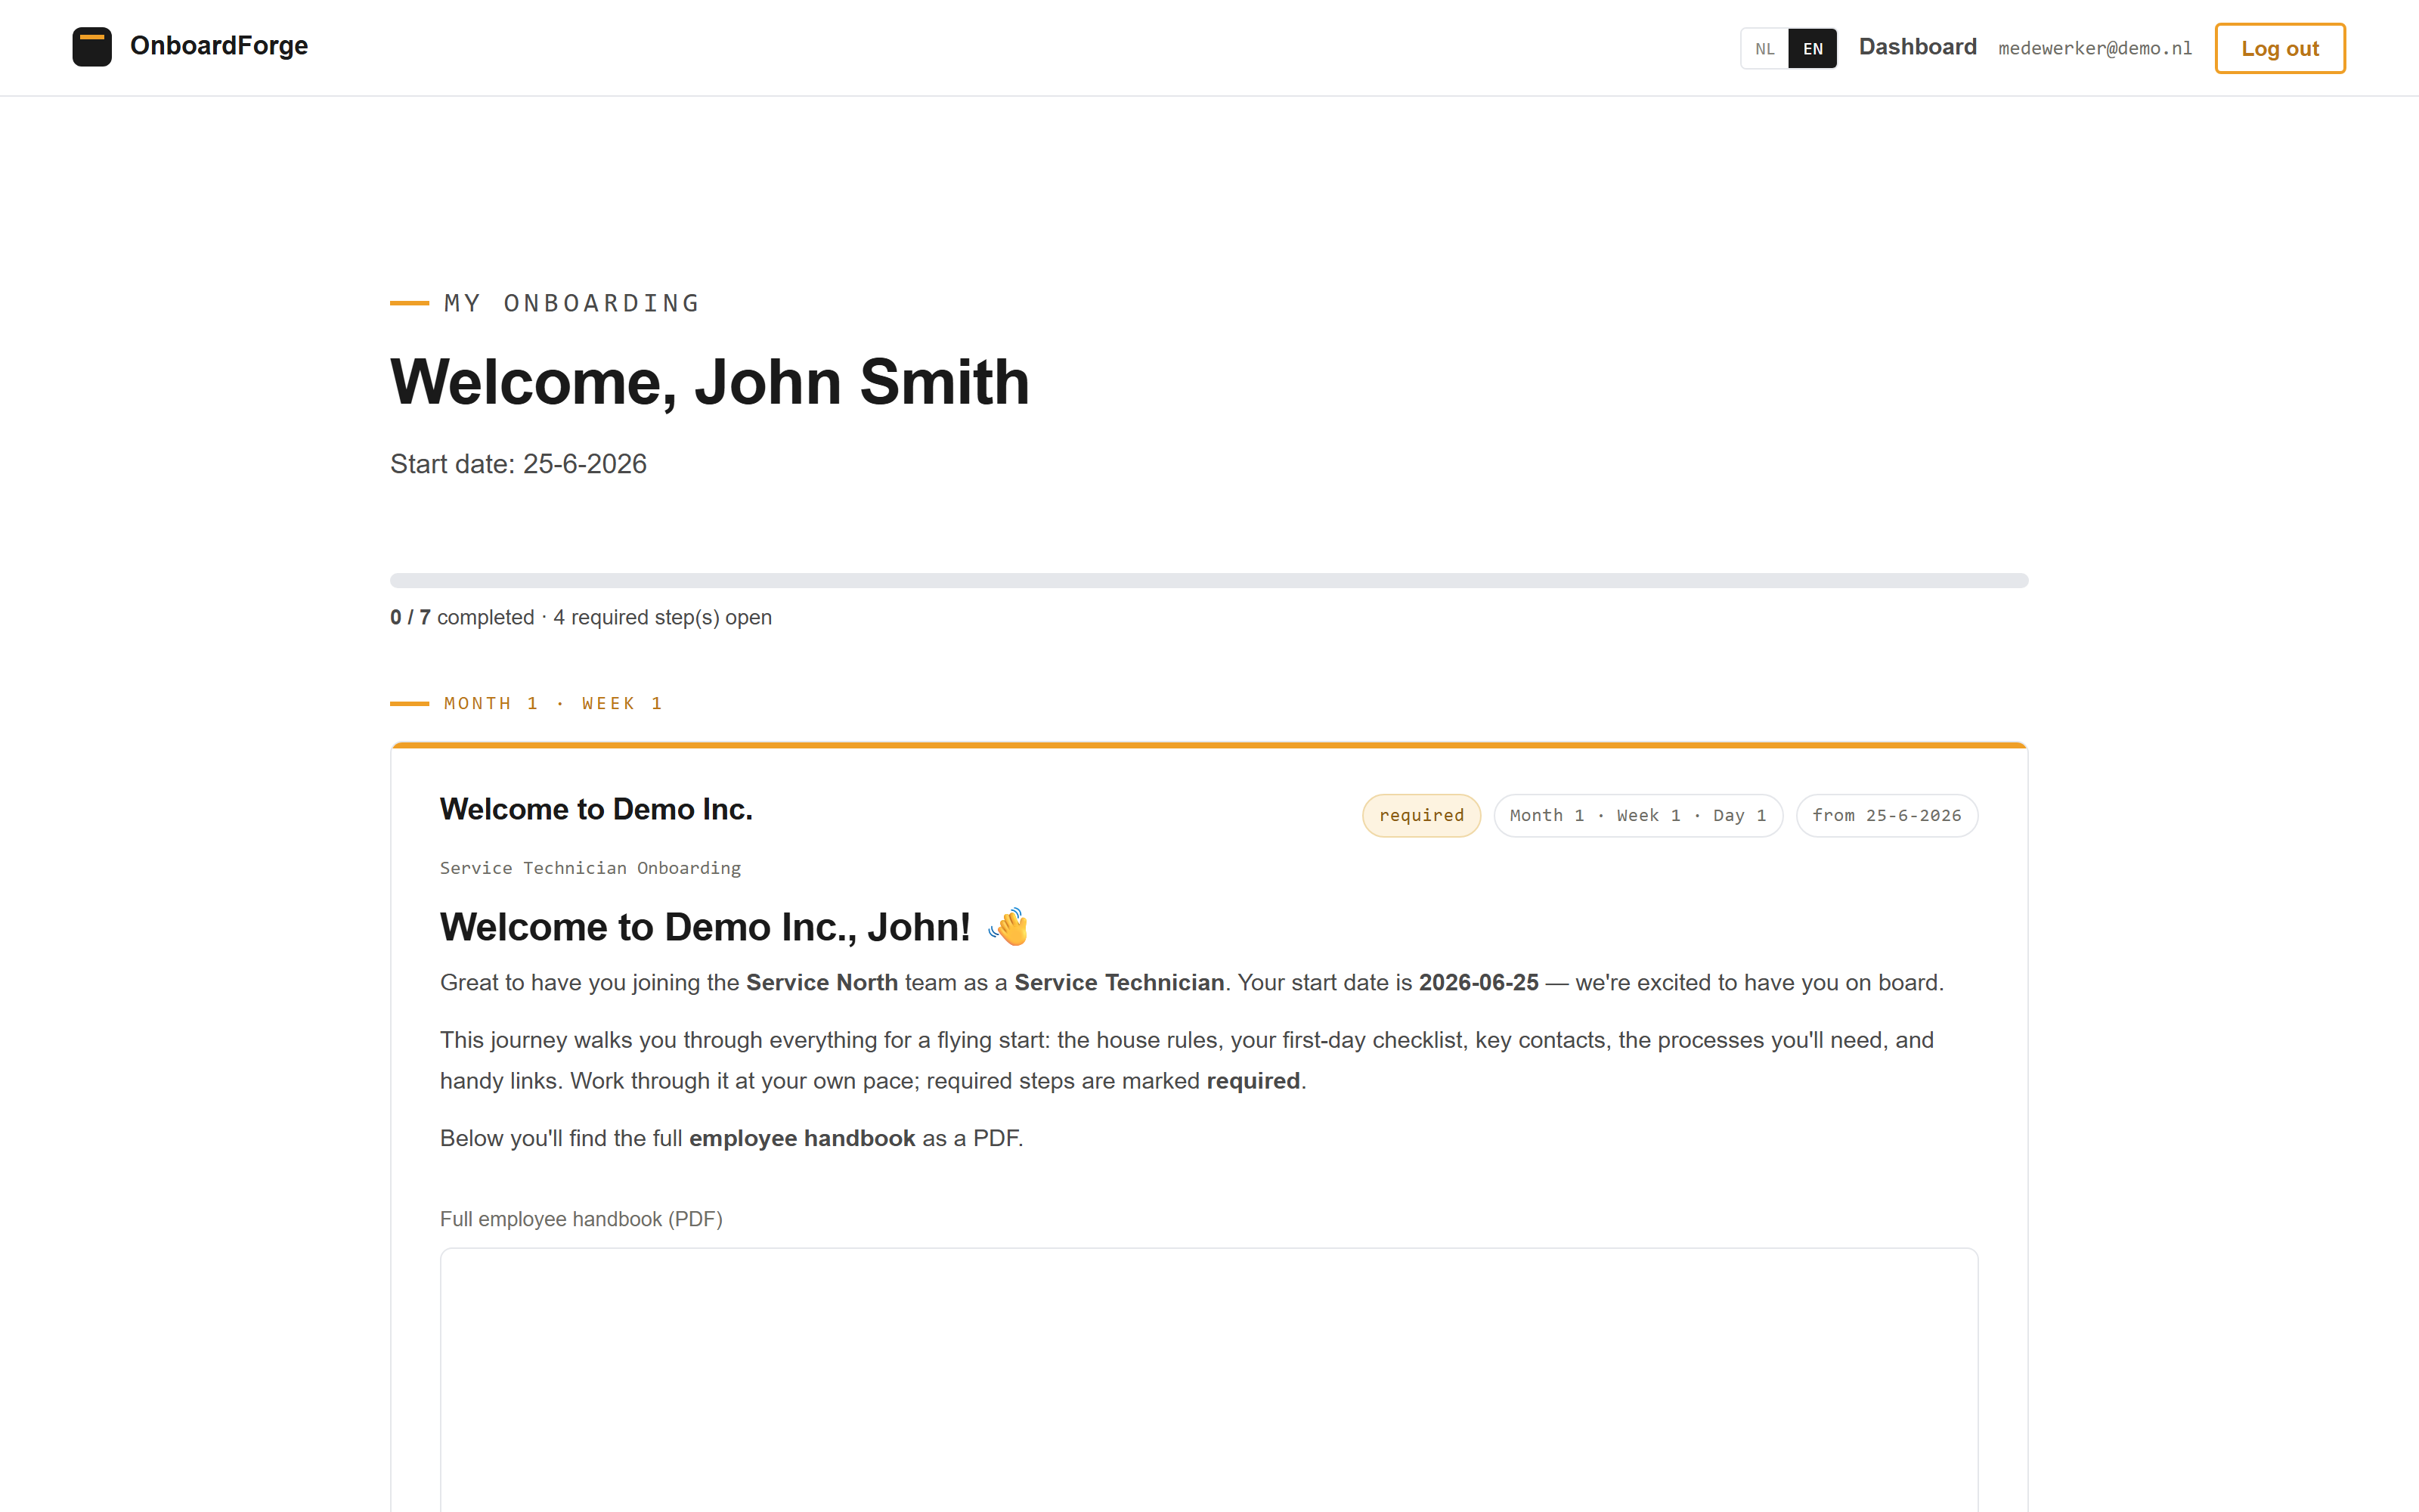This screenshot has height=1512, width=2419.
Task: Click the 'MY ONBOARDING' section label
Action: coord(571,303)
